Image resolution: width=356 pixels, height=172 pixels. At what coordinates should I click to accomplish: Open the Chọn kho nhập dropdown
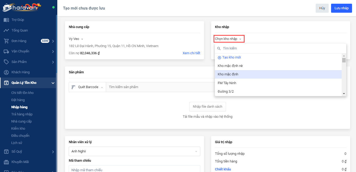[x=229, y=39]
